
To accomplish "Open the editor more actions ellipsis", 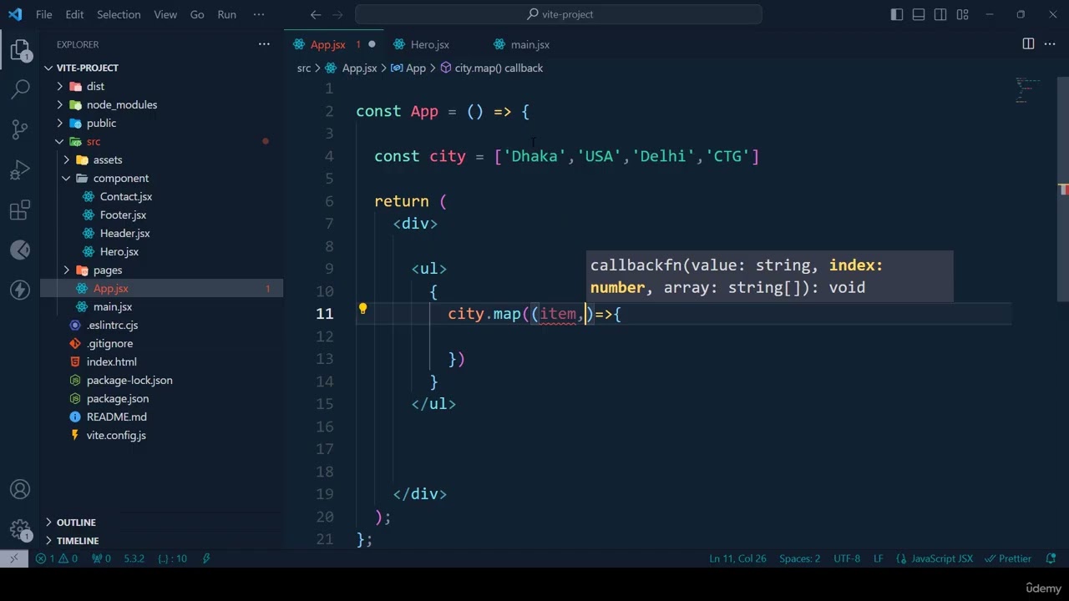I will coord(1051,44).
